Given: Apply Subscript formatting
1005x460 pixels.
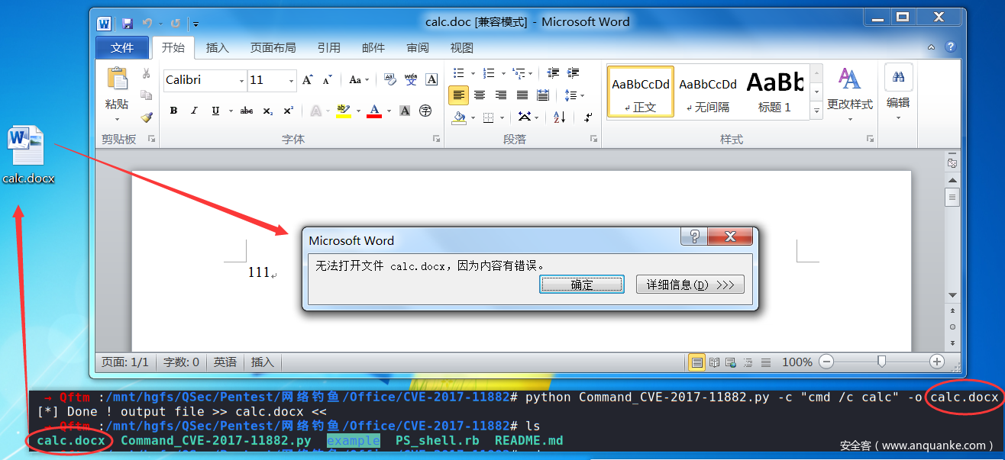Looking at the screenshot, I should click(x=268, y=111).
